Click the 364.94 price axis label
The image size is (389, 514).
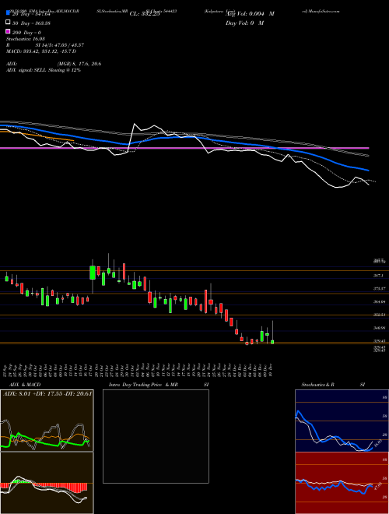pyautogui.click(x=380, y=301)
